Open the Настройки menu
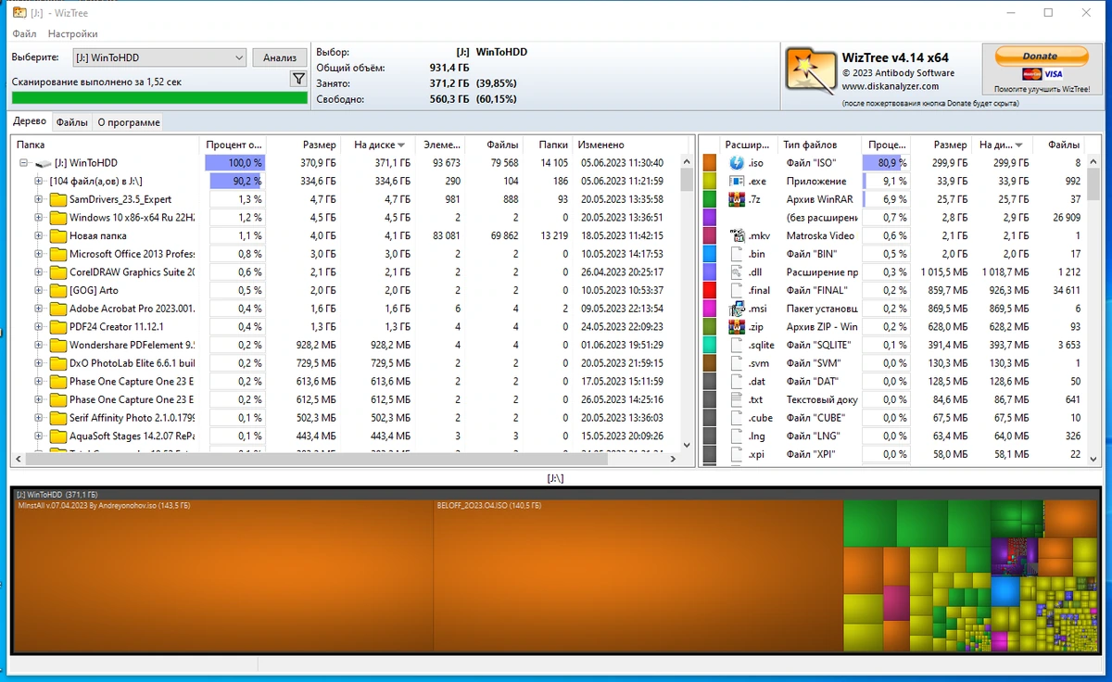This screenshot has width=1112, height=682. click(73, 33)
